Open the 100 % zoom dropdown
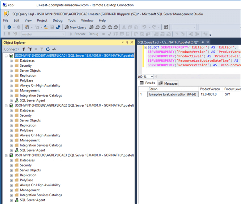The height and width of the screenshot is (204, 241). (x=152, y=77)
